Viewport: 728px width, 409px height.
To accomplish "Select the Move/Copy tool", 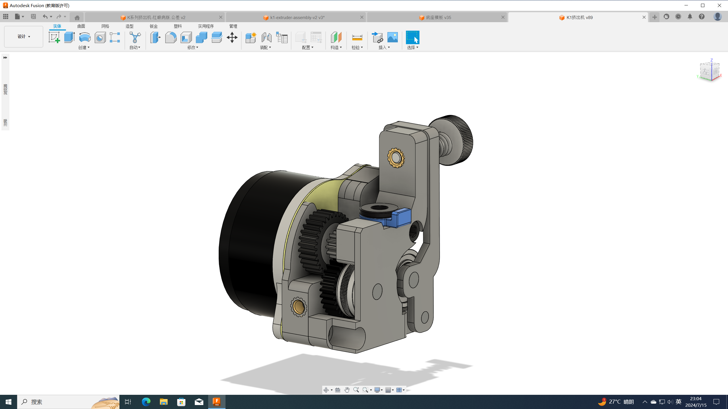I will (232, 37).
